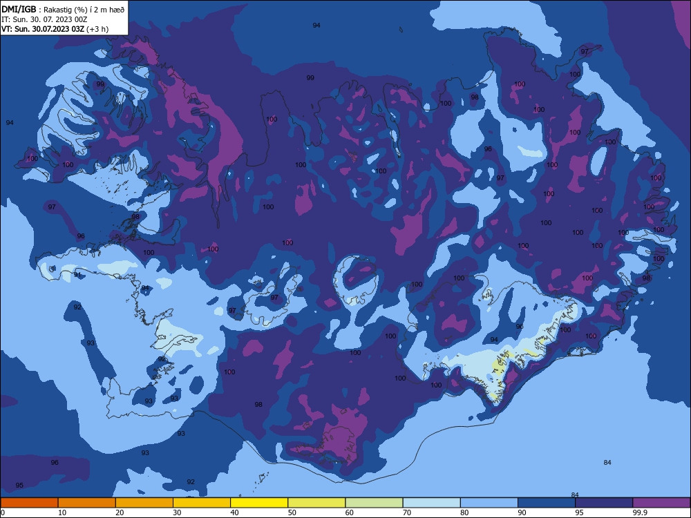
Task: Click the '91' value on the western peninsula
Action: [x=77, y=275]
